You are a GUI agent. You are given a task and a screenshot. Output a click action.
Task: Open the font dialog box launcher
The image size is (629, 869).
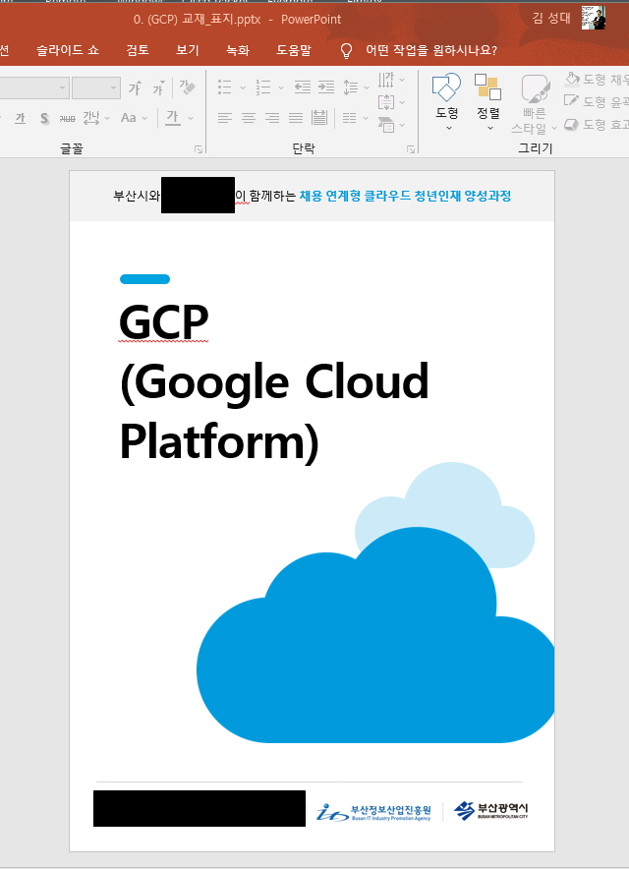(x=199, y=149)
